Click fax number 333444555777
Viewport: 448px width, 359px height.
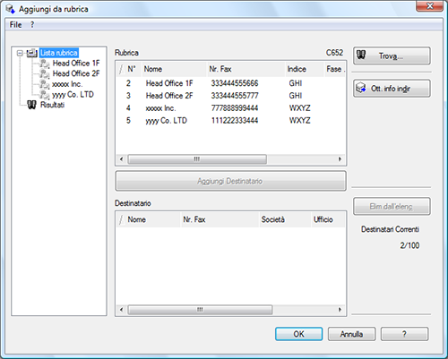[235, 96]
